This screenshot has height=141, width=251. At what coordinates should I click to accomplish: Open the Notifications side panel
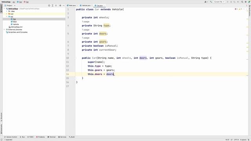pyautogui.click(x=249, y=11)
